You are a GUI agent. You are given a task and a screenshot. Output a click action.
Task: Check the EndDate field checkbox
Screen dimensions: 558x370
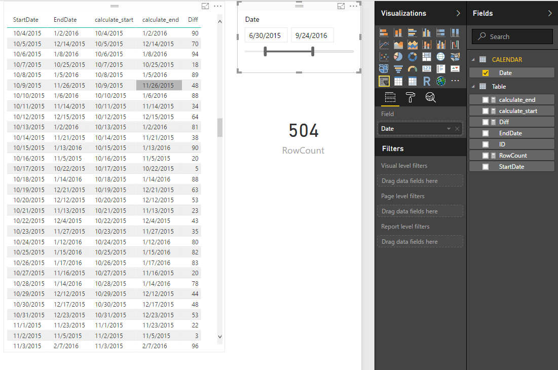click(x=486, y=133)
